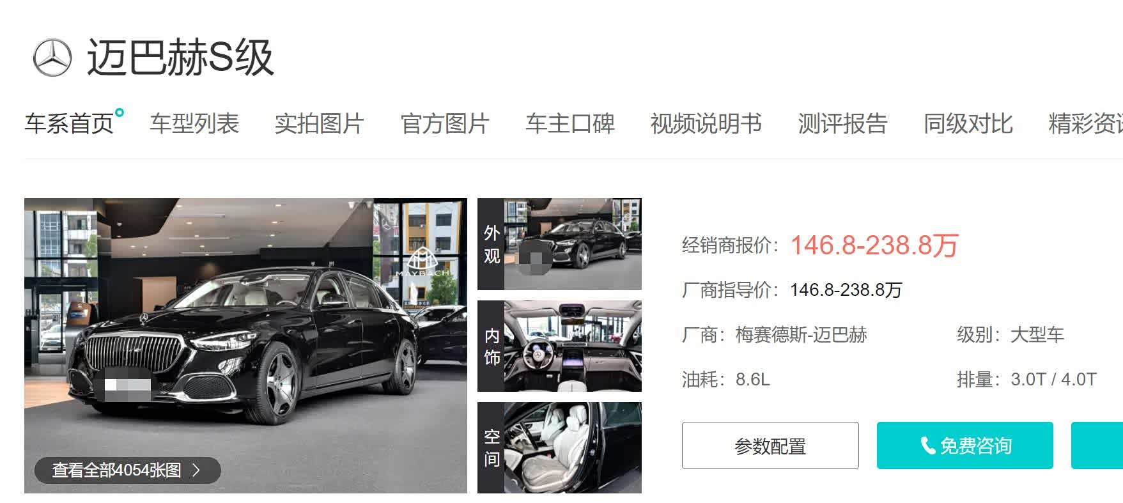Click the 参数配置 button

click(x=770, y=445)
